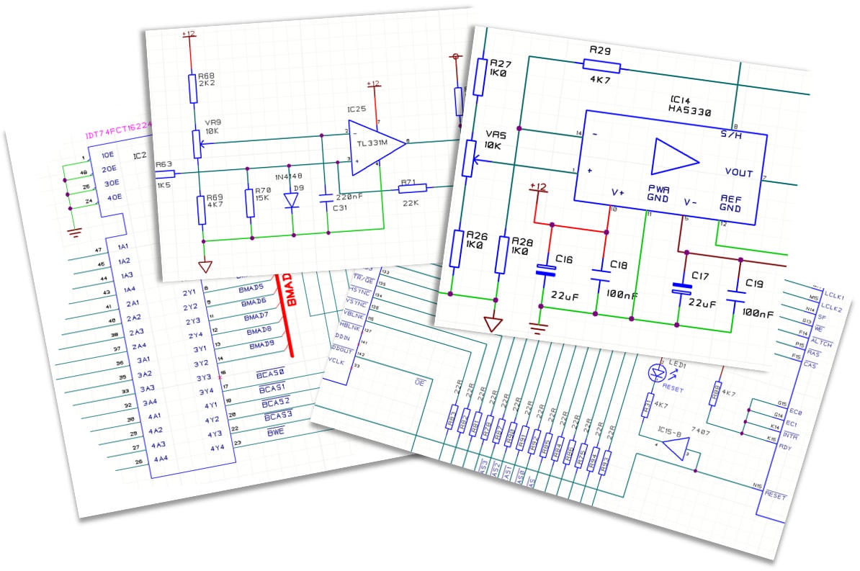
Task: Click the HSYNC pin label
Action: (360, 291)
